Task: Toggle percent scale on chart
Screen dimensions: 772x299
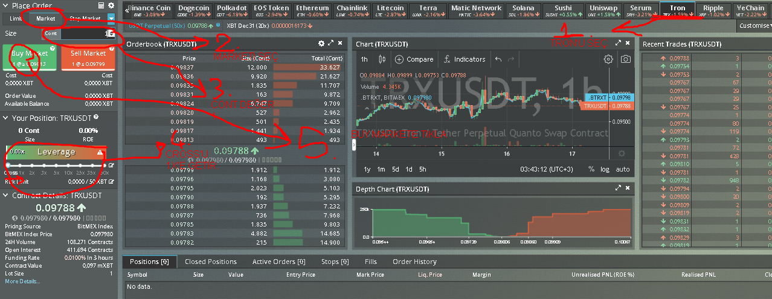Action: 591,169
